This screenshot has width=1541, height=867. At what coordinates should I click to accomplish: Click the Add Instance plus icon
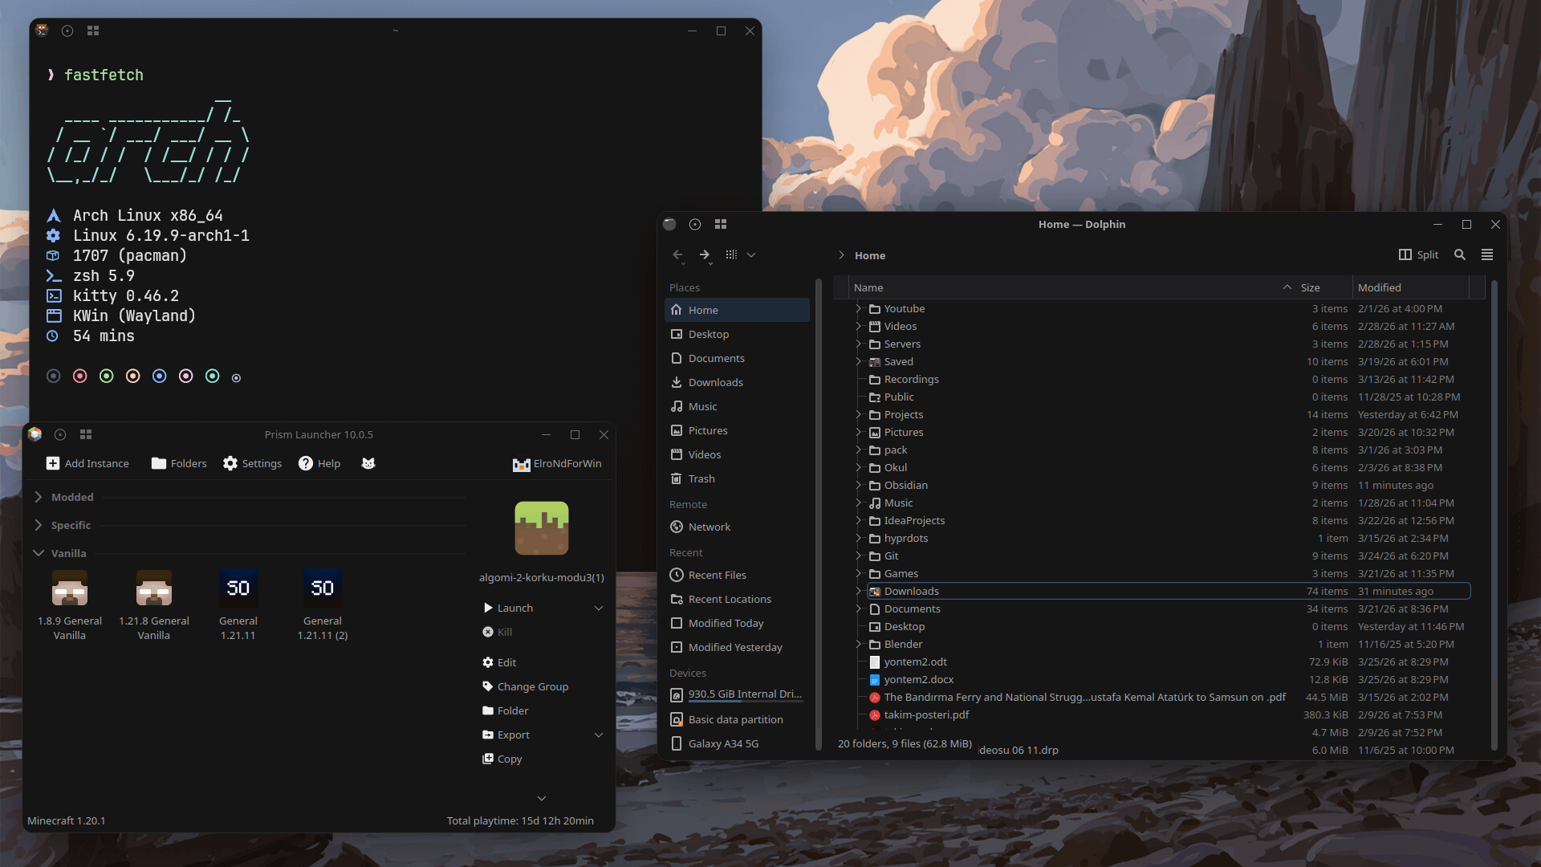tap(53, 463)
